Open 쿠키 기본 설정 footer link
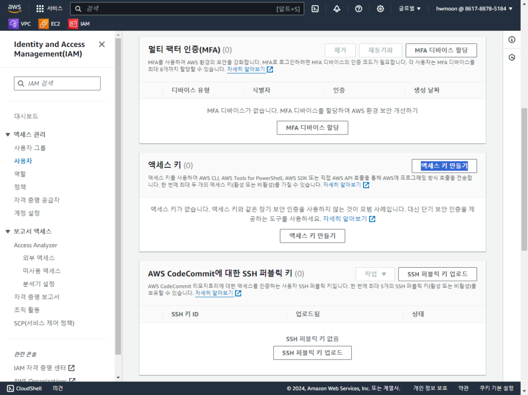Viewport: 528px width, 395px height. pos(497,388)
